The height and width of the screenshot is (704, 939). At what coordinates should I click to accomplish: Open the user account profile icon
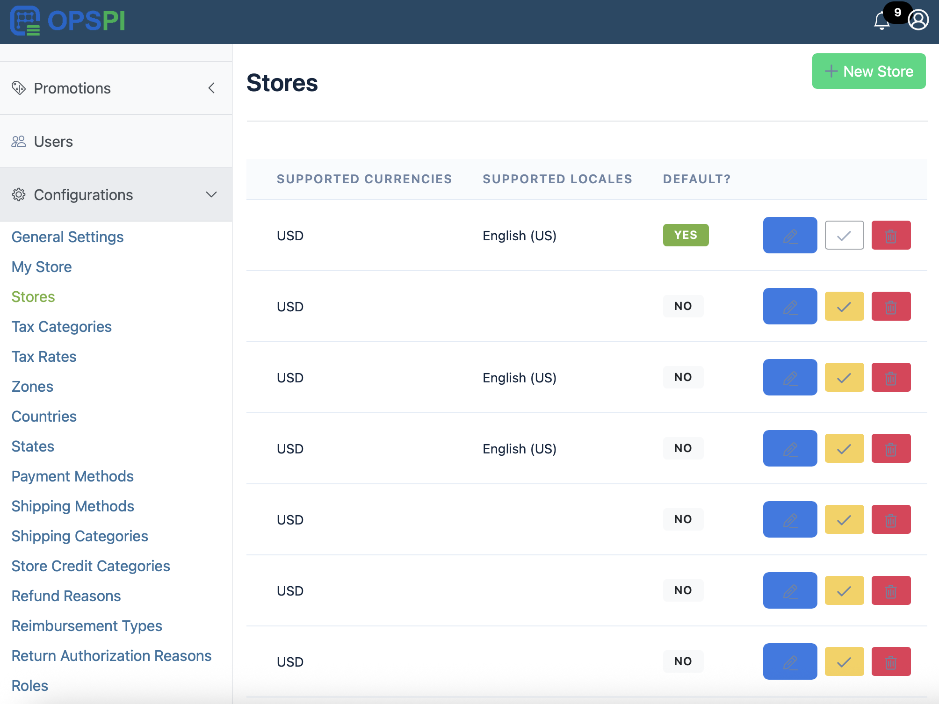click(918, 20)
